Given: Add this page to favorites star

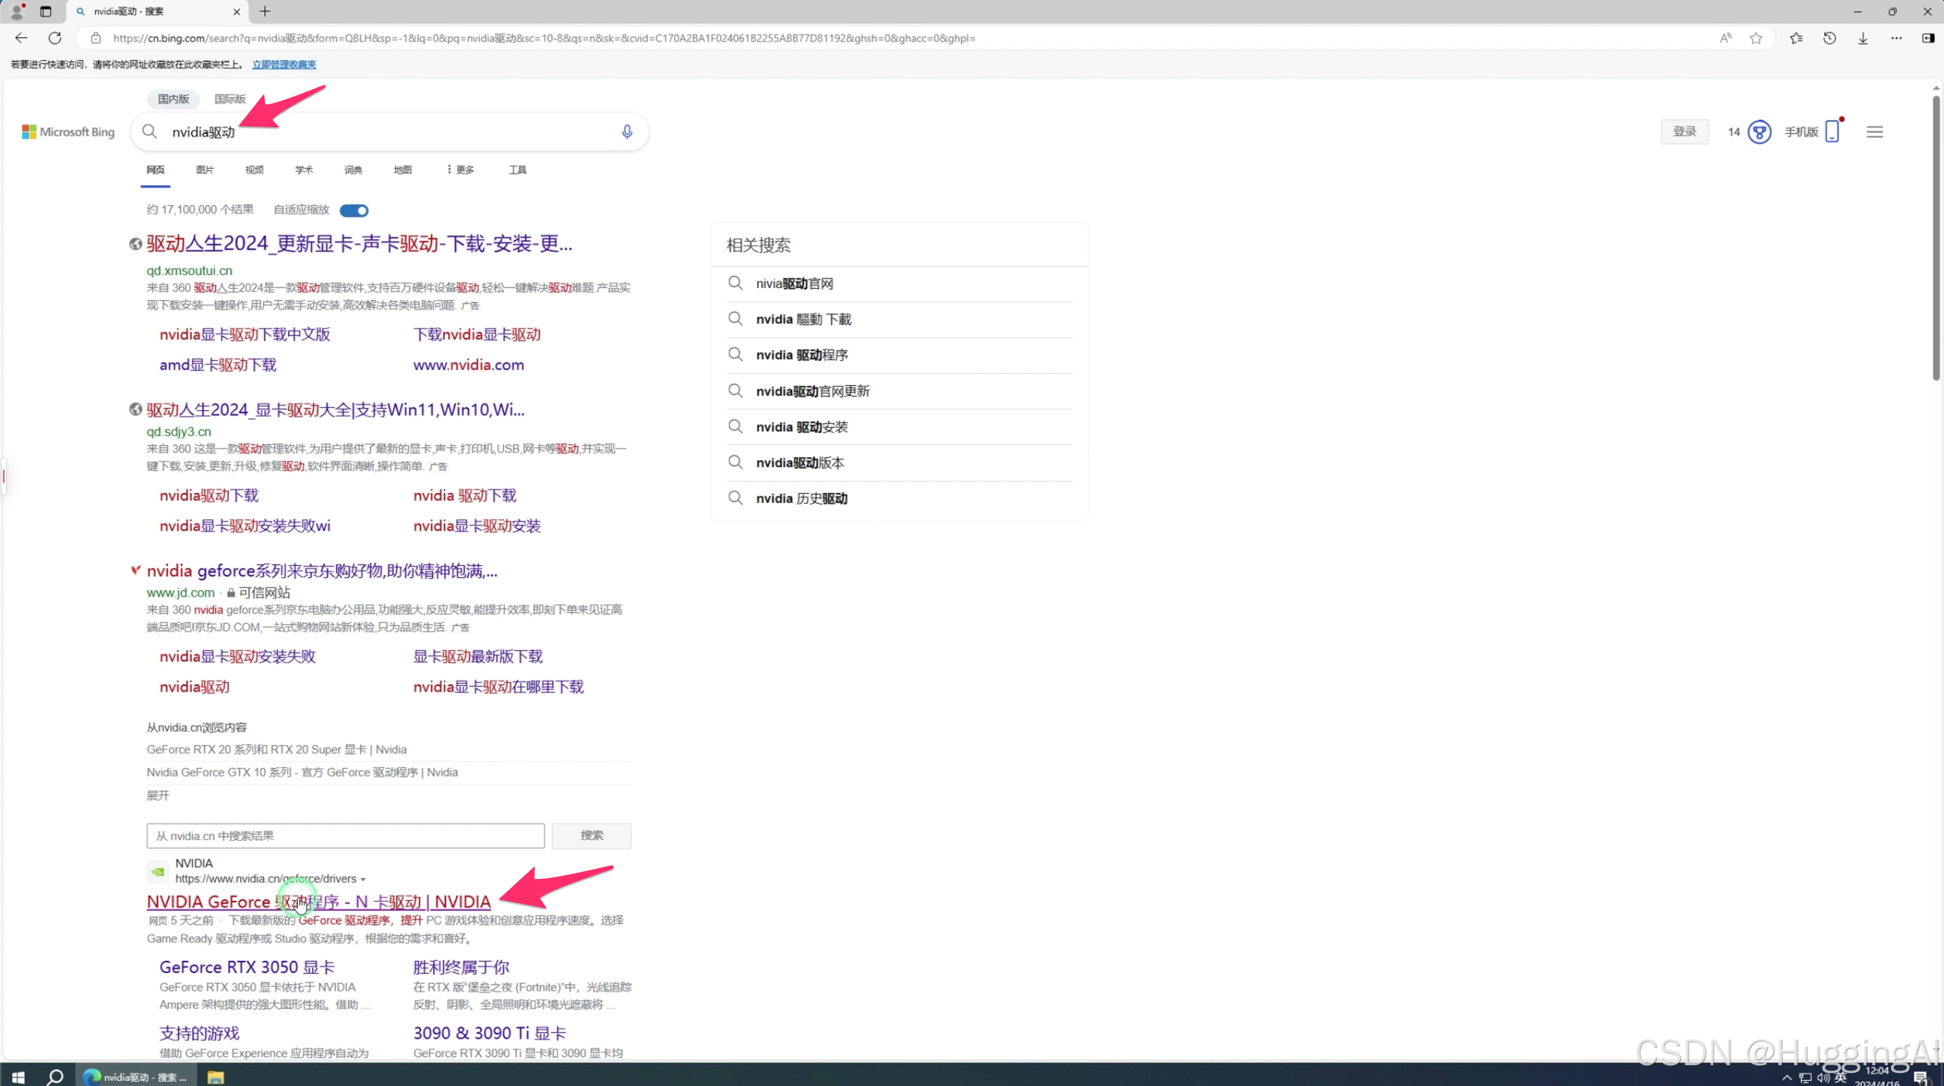Looking at the screenshot, I should pyautogui.click(x=1756, y=39).
